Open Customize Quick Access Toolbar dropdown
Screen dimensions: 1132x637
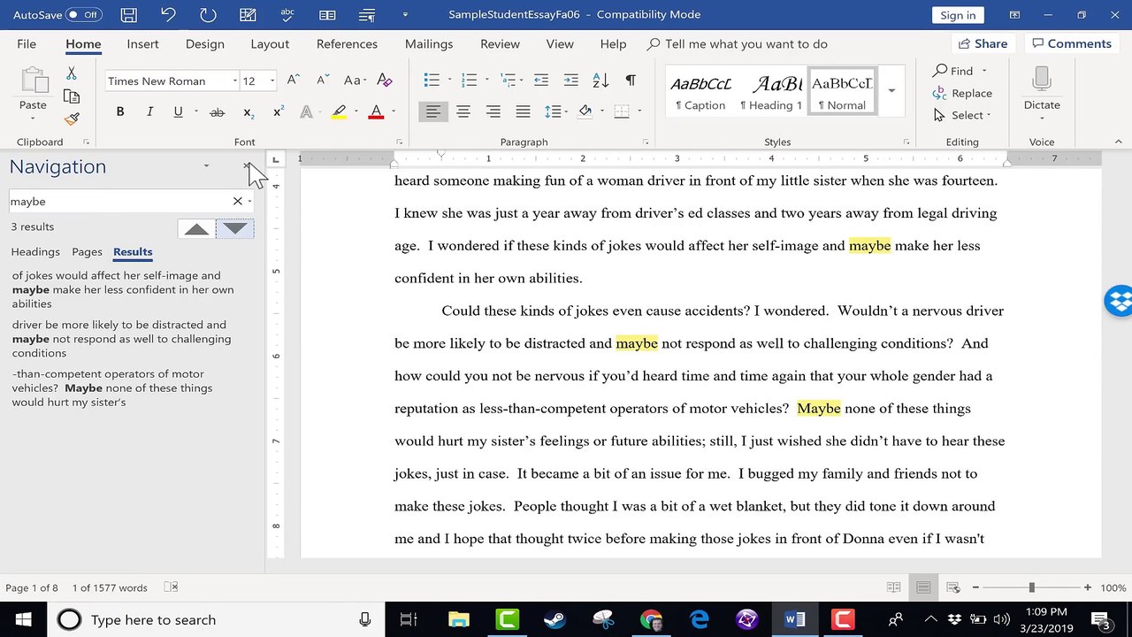(405, 15)
